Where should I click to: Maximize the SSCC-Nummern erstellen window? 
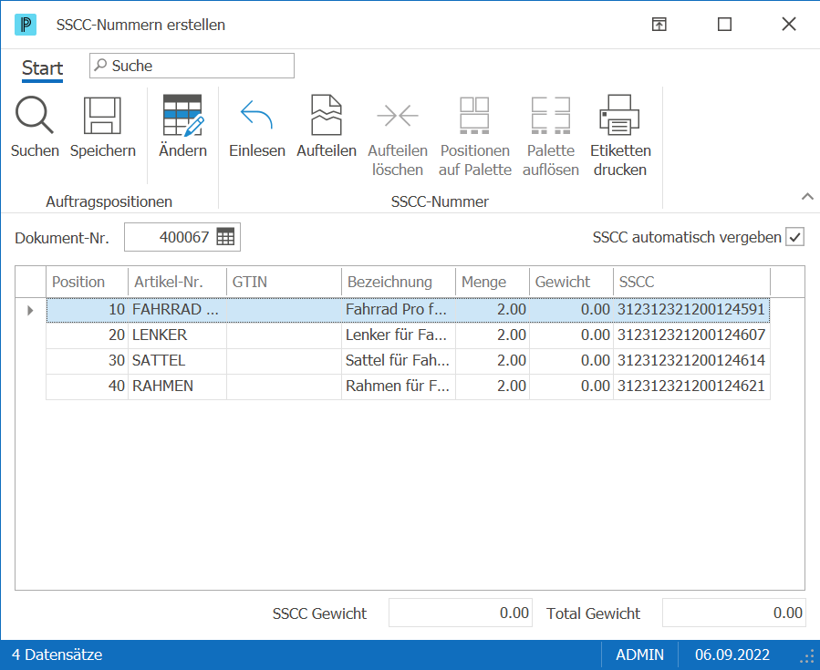[724, 24]
